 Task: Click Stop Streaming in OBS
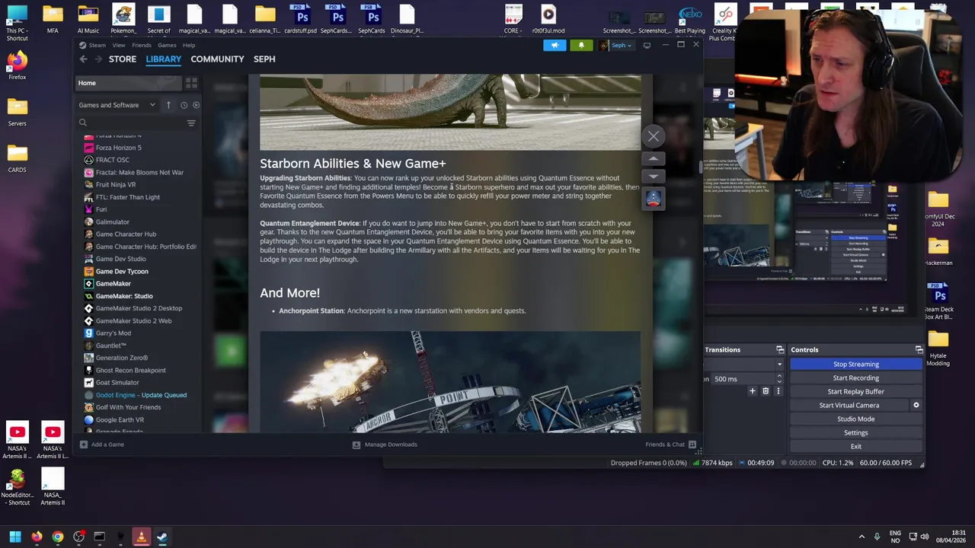855,364
